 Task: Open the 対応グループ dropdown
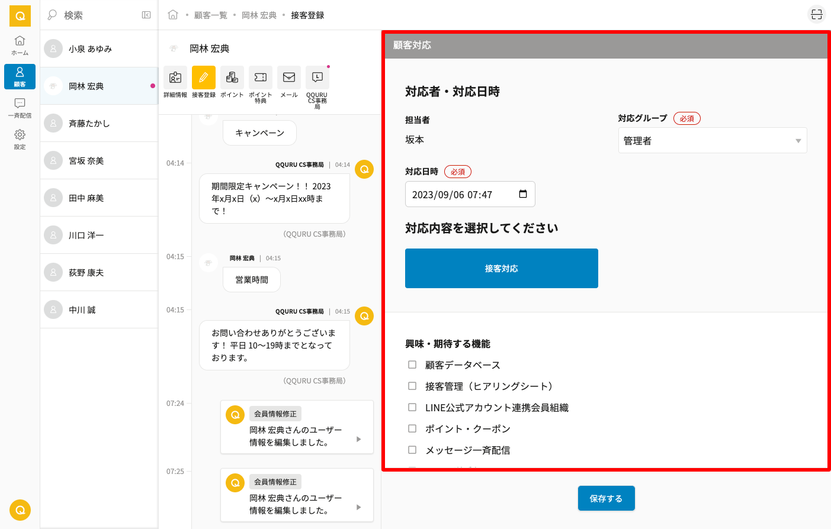tap(712, 141)
